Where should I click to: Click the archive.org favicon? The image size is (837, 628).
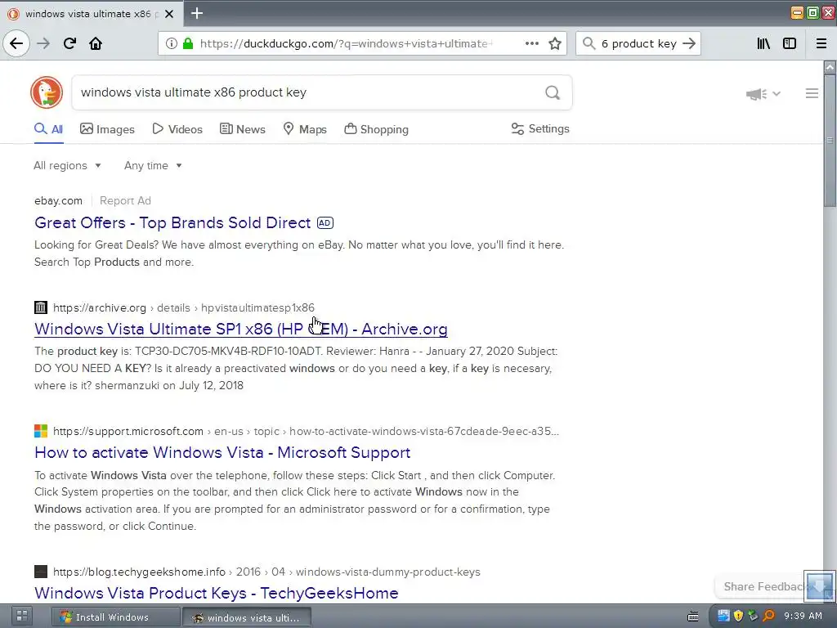[x=41, y=307]
